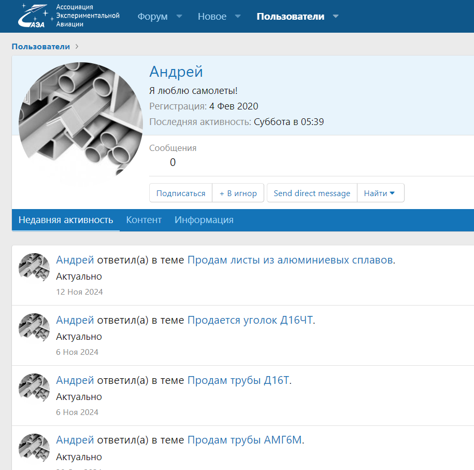Open the Новое menu item
This screenshot has width=474, height=470.
(x=212, y=17)
